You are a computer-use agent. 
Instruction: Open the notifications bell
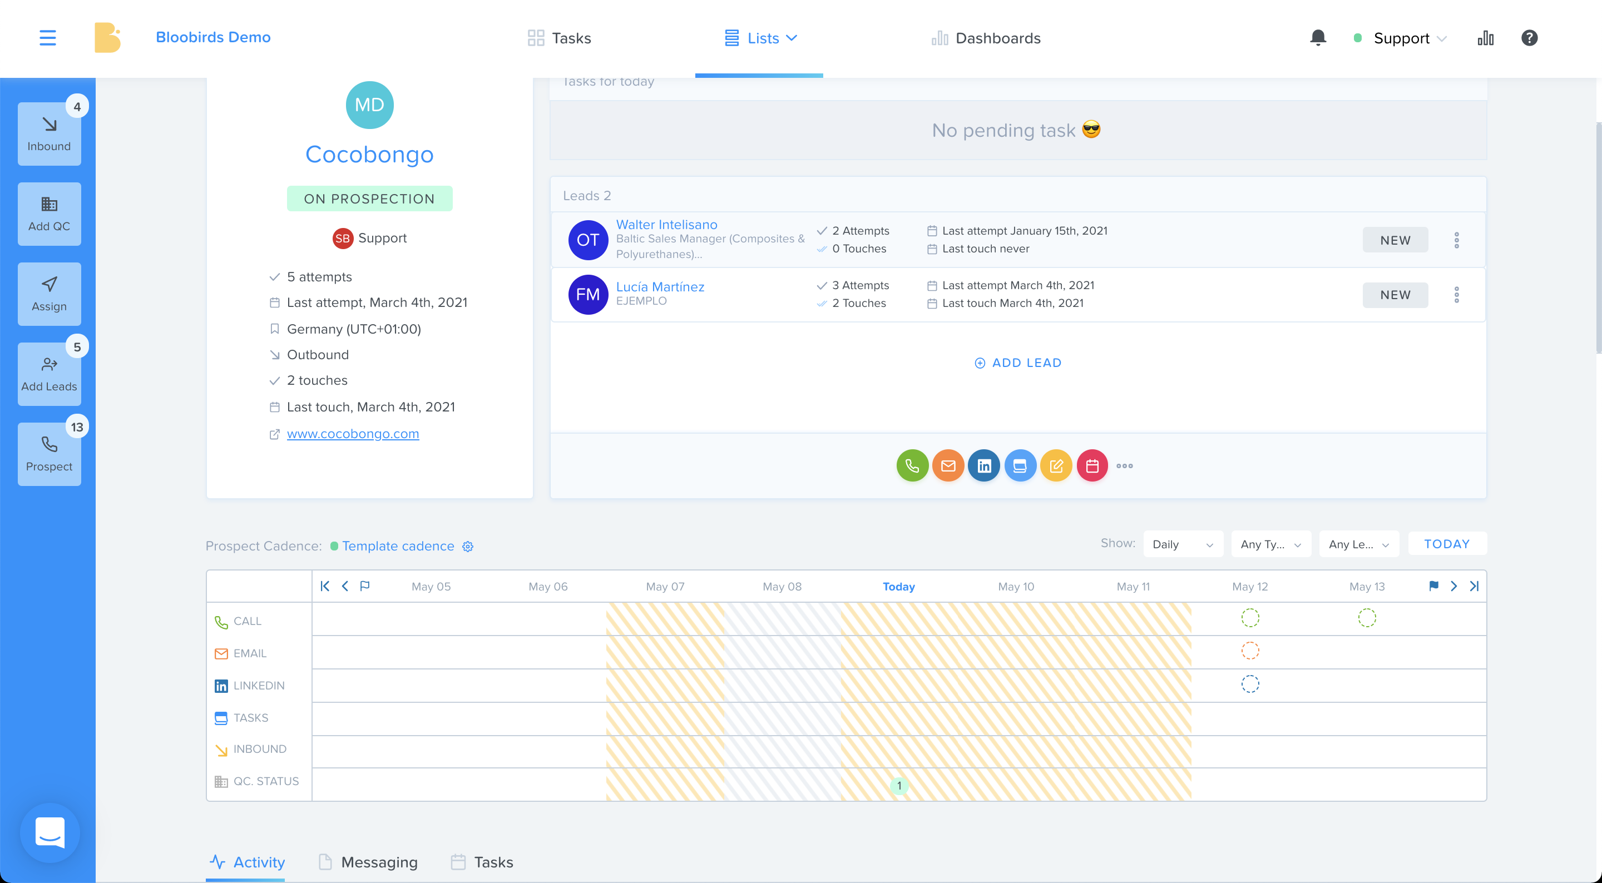(1318, 38)
